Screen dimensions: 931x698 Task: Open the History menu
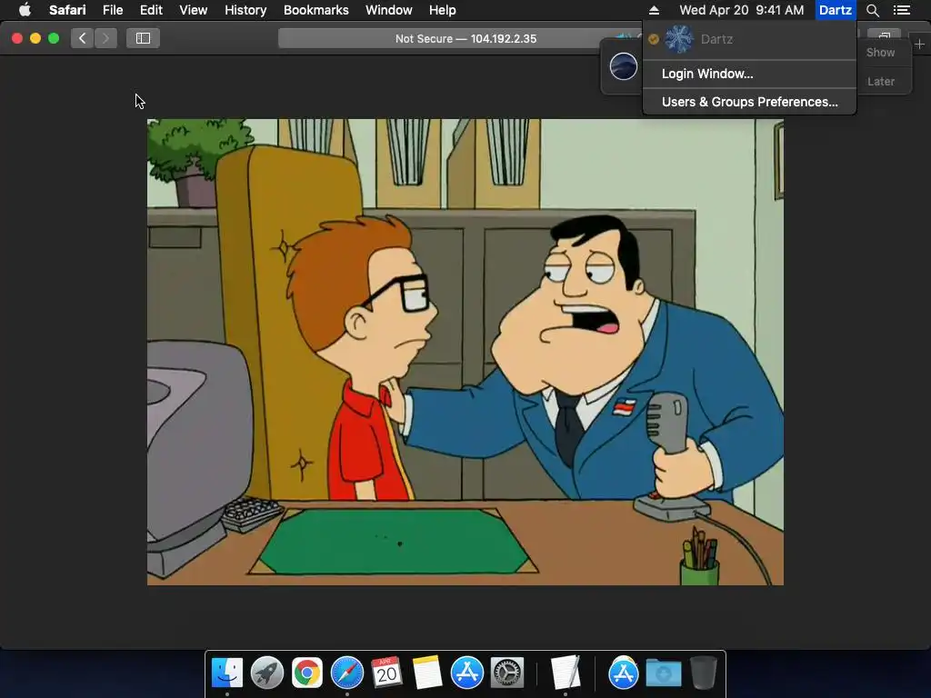[245, 10]
